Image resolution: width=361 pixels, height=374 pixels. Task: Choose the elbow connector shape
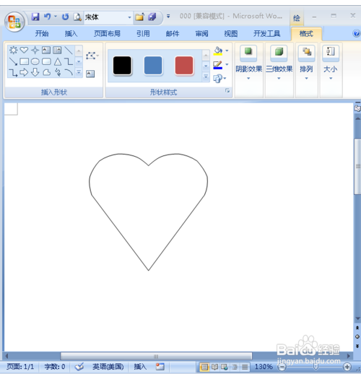(69, 61)
